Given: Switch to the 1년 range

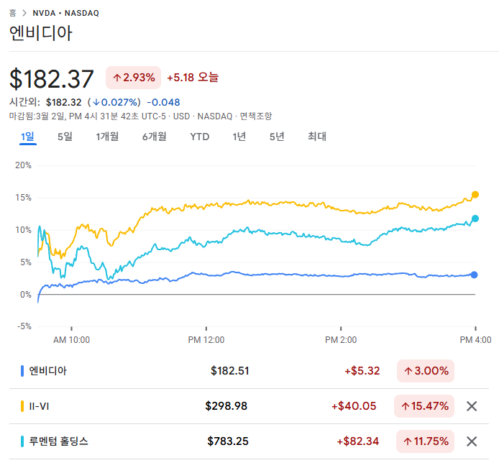Looking at the screenshot, I should 239,137.
